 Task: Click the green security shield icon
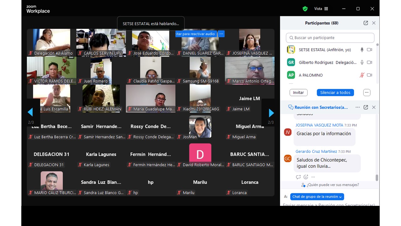[x=305, y=9]
